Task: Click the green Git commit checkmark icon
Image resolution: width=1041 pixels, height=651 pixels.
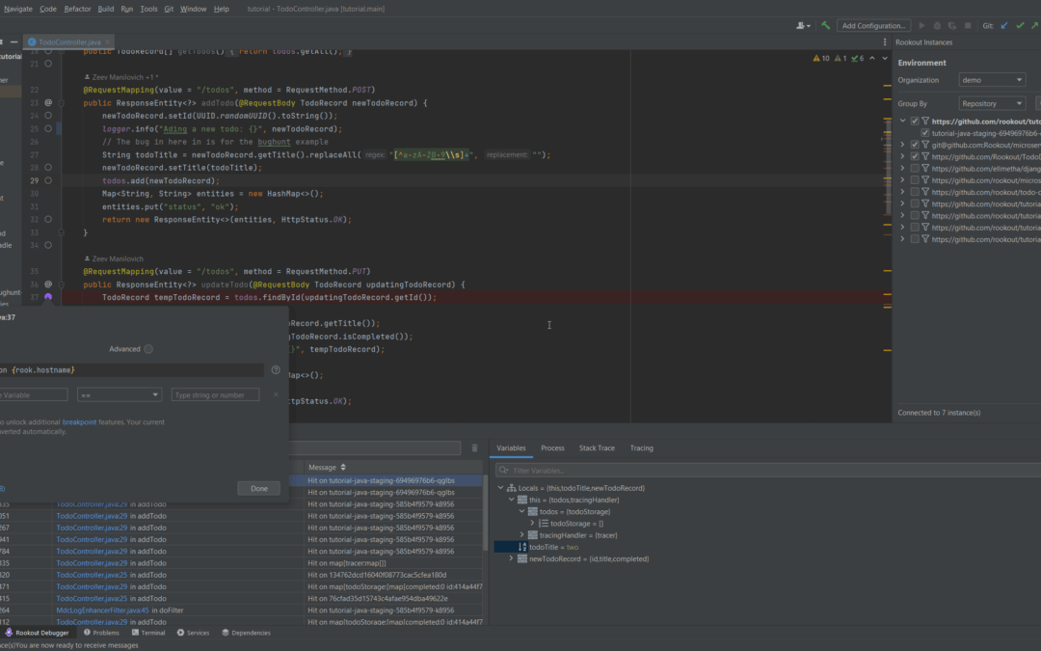Action: (x=1020, y=25)
